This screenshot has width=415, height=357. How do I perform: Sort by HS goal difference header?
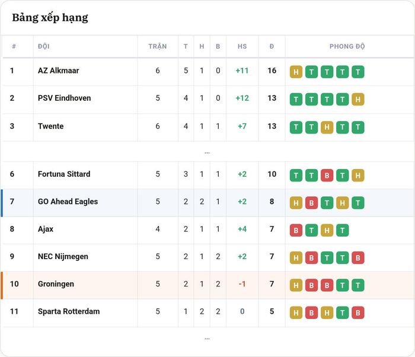(x=242, y=46)
